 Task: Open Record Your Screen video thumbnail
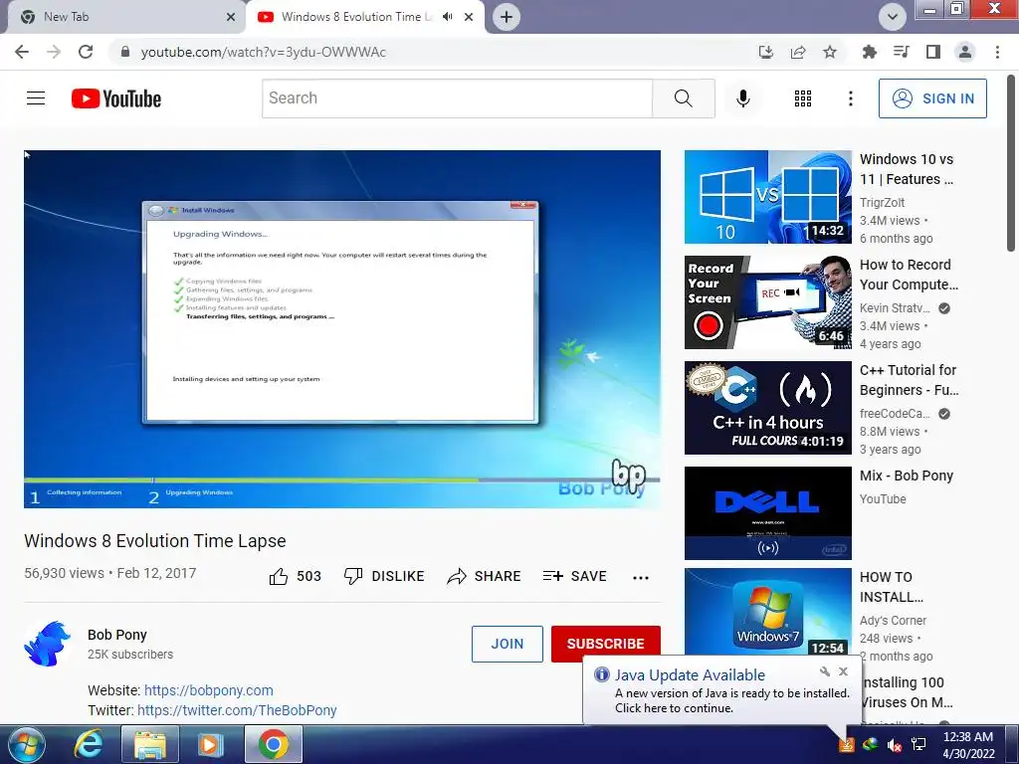coord(767,302)
